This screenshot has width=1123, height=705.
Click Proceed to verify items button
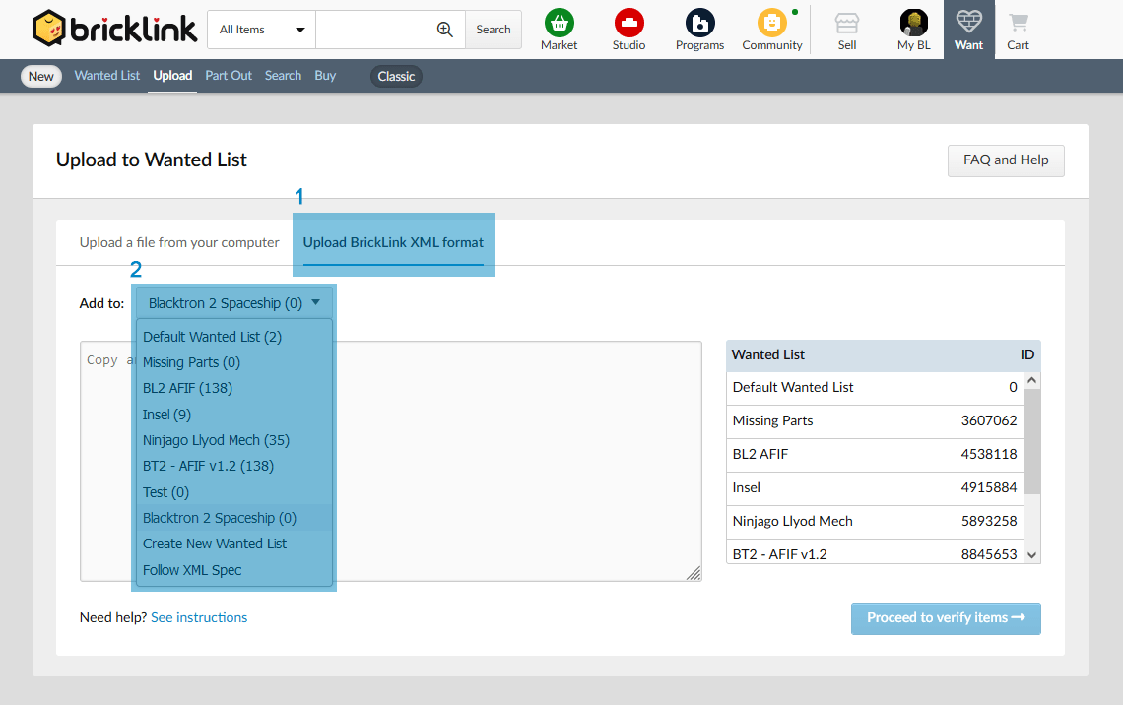pyautogui.click(x=946, y=617)
